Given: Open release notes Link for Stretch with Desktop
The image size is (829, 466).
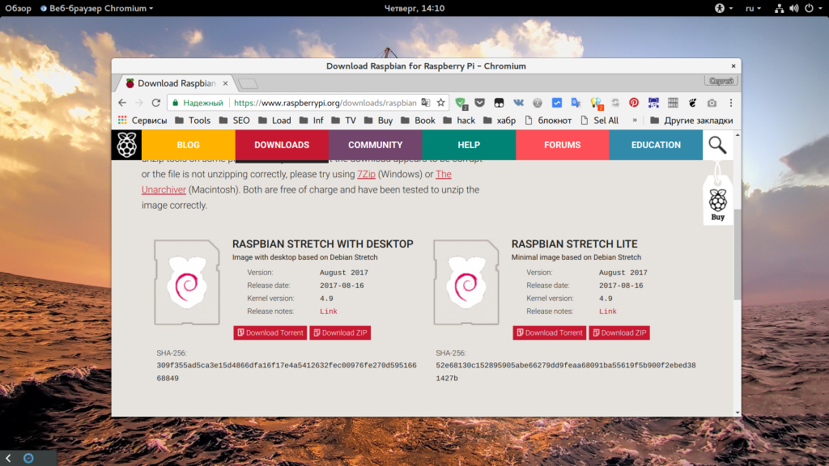Looking at the screenshot, I should [x=329, y=311].
